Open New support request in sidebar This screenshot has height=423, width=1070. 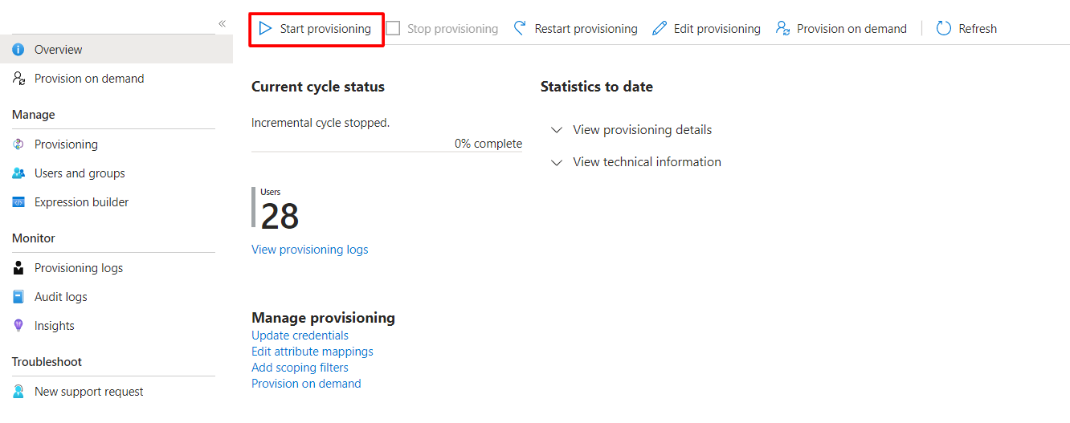click(88, 392)
